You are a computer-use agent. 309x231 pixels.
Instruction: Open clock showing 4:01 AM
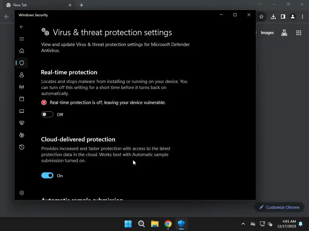[287, 224]
